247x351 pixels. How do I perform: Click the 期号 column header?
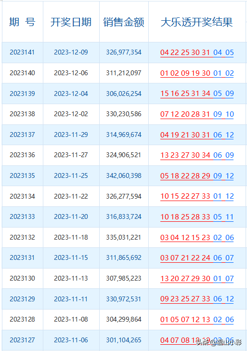point(22,22)
